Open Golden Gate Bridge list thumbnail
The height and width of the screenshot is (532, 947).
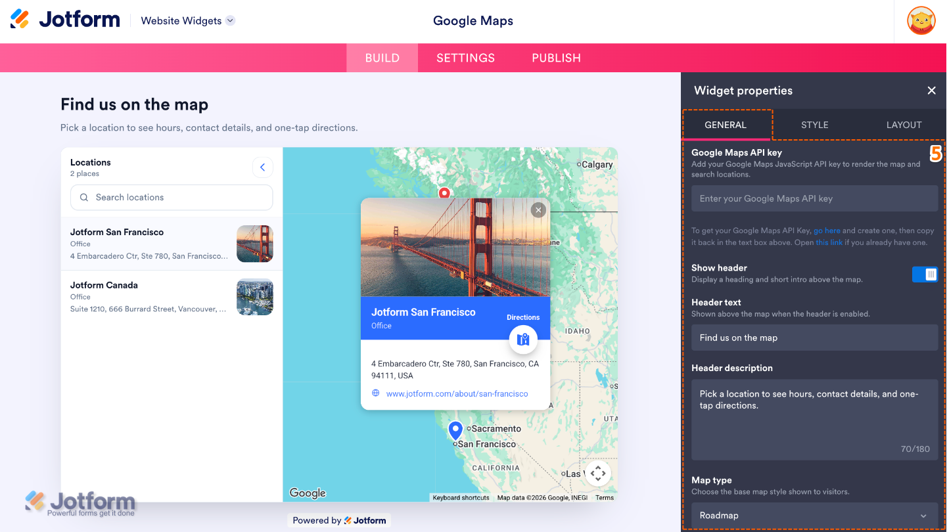[x=255, y=244]
